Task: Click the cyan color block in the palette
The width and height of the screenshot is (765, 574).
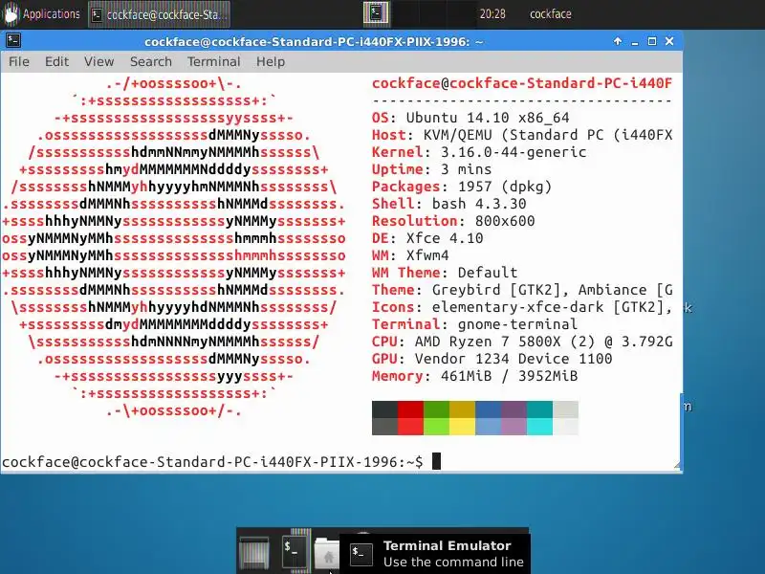Action: 539,427
